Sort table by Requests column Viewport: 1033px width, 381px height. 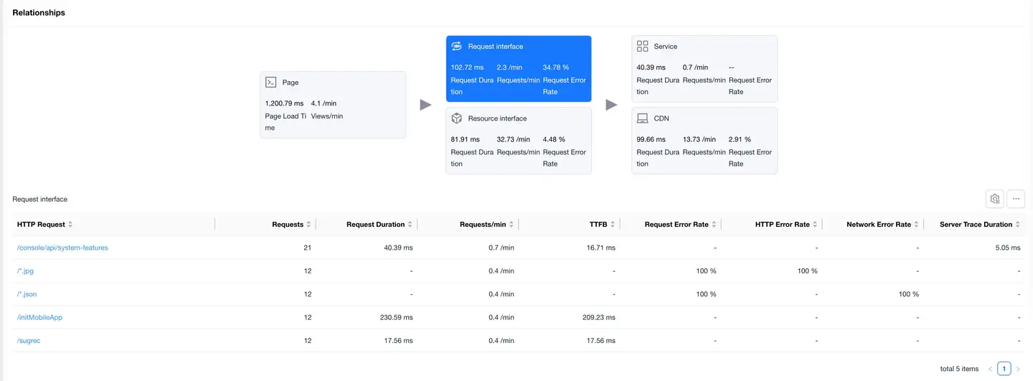pyautogui.click(x=308, y=225)
